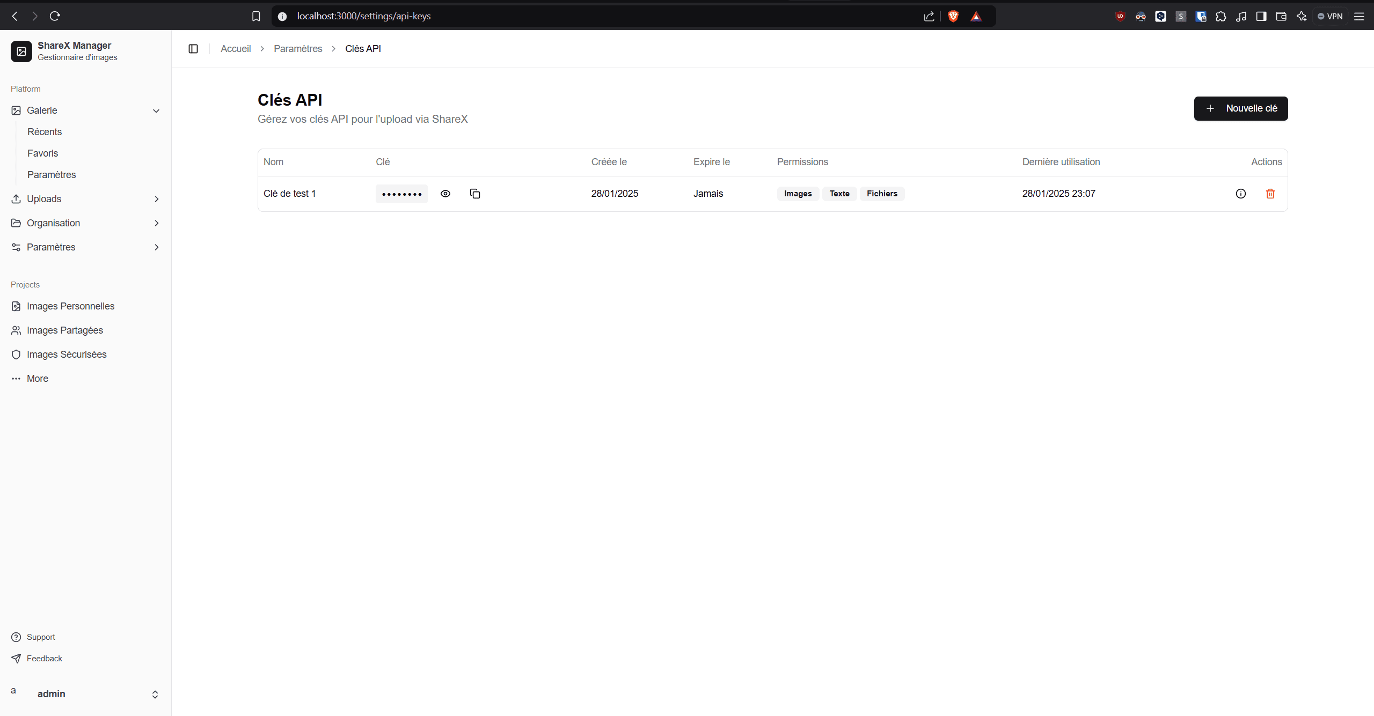The height and width of the screenshot is (716, 1374).
Task: Click the ShareX Manager logo
Action: coord(21,51)
